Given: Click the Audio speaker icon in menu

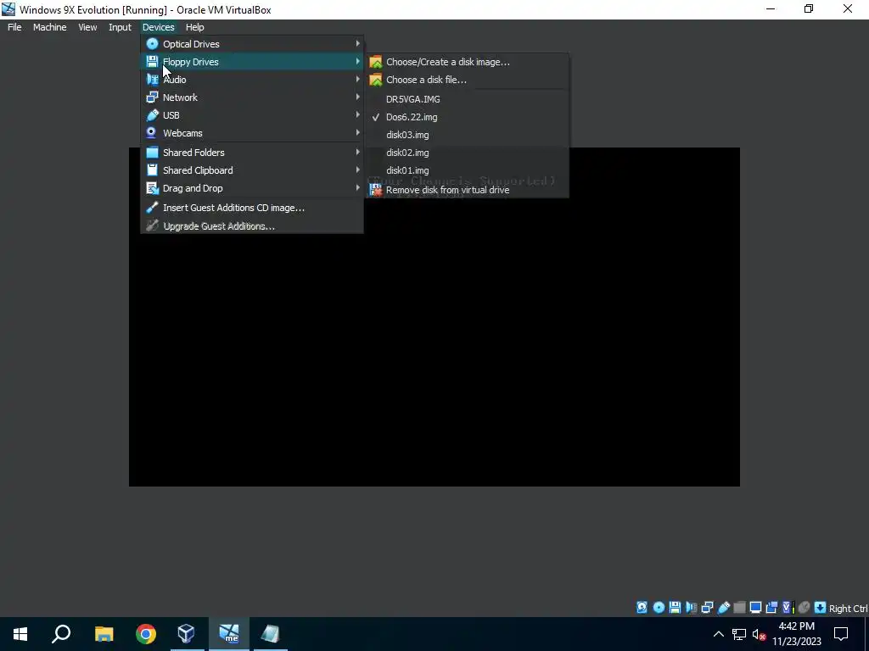Looking at the screenshot, I should 152,79.
